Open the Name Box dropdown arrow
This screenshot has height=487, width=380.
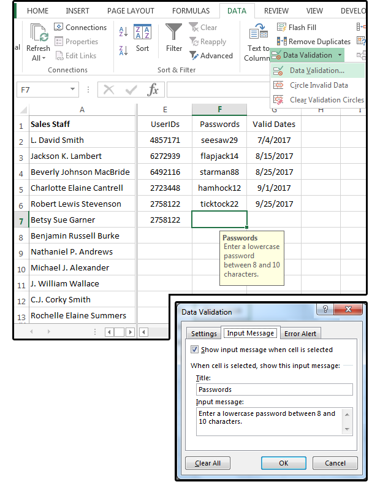click(72, 89)
